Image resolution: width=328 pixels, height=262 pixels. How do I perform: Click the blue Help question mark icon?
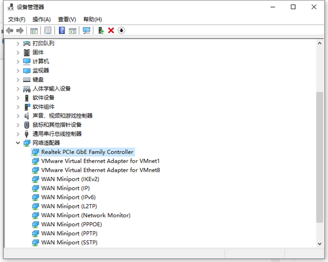coord(62,31)
